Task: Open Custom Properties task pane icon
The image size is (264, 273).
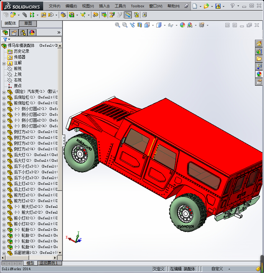Action: point(259,82)
